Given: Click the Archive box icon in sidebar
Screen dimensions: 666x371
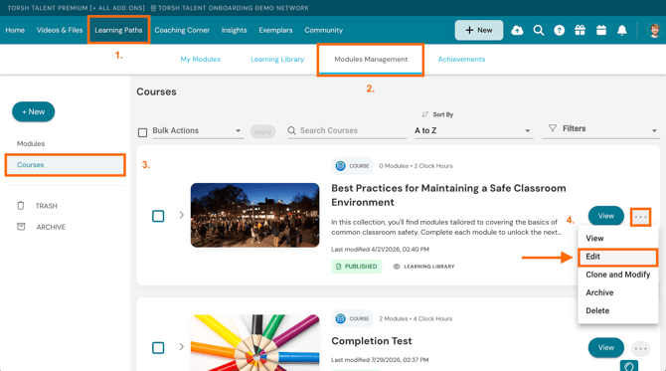Looking at the screenshot, I should tap(21, 227).
